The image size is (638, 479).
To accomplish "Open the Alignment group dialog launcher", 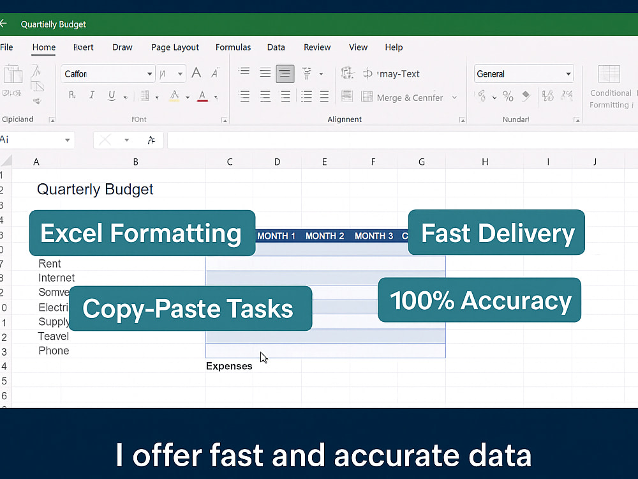I will click(x=462, y=120).
